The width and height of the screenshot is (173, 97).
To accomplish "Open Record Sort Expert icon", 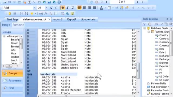I will (x=26, y=14).
